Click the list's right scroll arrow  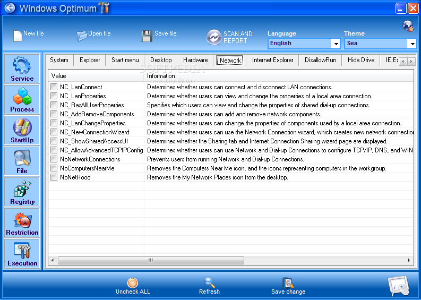(x=409, y=260)
